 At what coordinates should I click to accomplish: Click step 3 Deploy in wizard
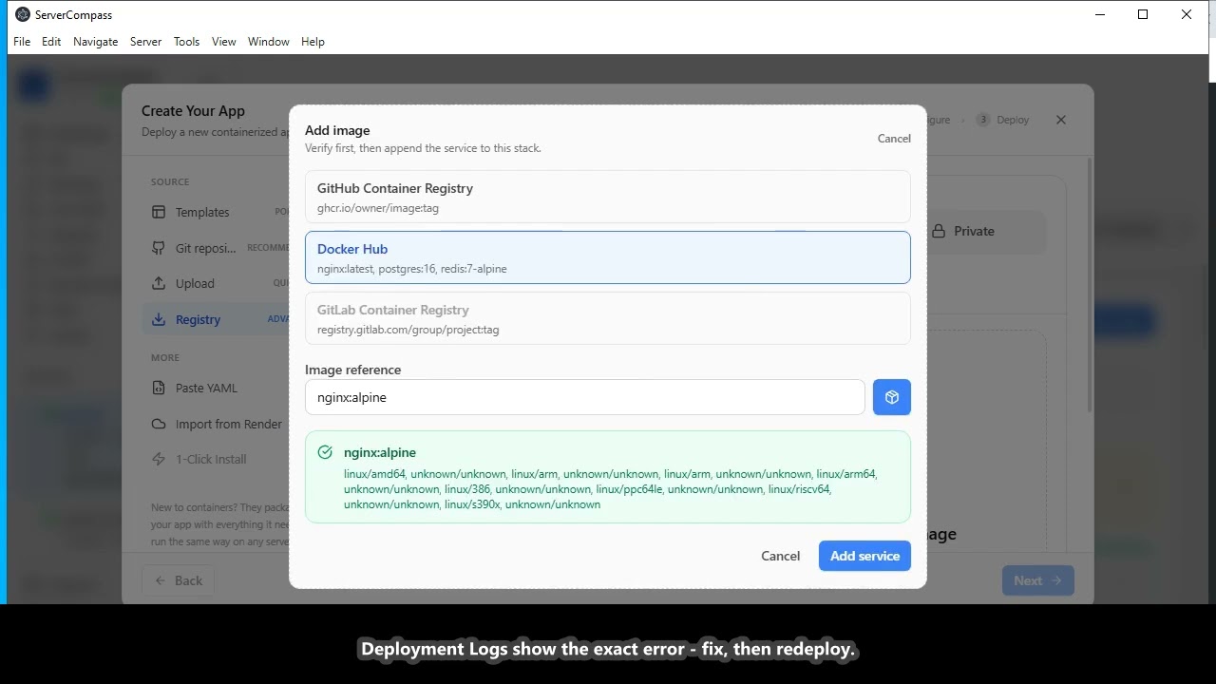pyautogui.click(x=1003, y=120)
